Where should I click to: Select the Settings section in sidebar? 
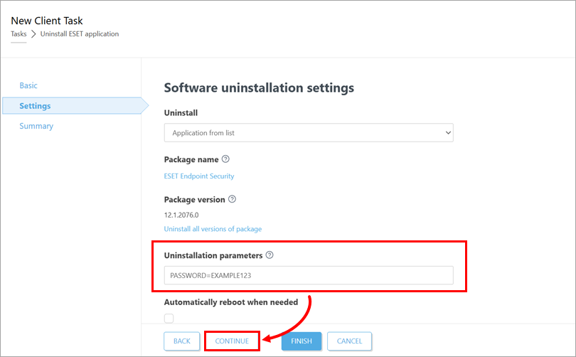pyautogui.click(x=36, y=106)
